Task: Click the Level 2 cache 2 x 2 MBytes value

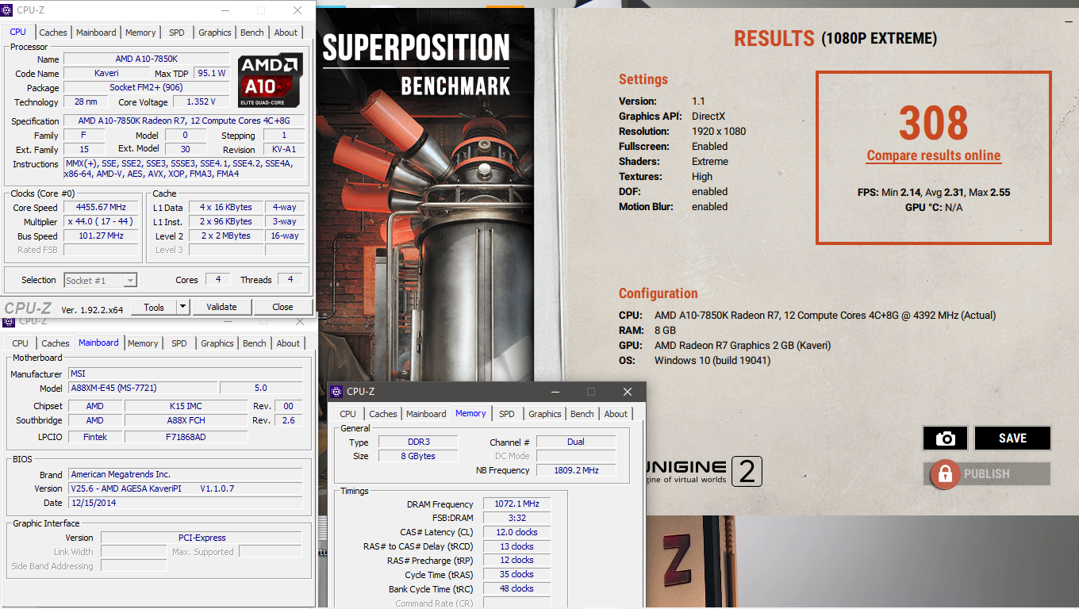Action: 226,236
